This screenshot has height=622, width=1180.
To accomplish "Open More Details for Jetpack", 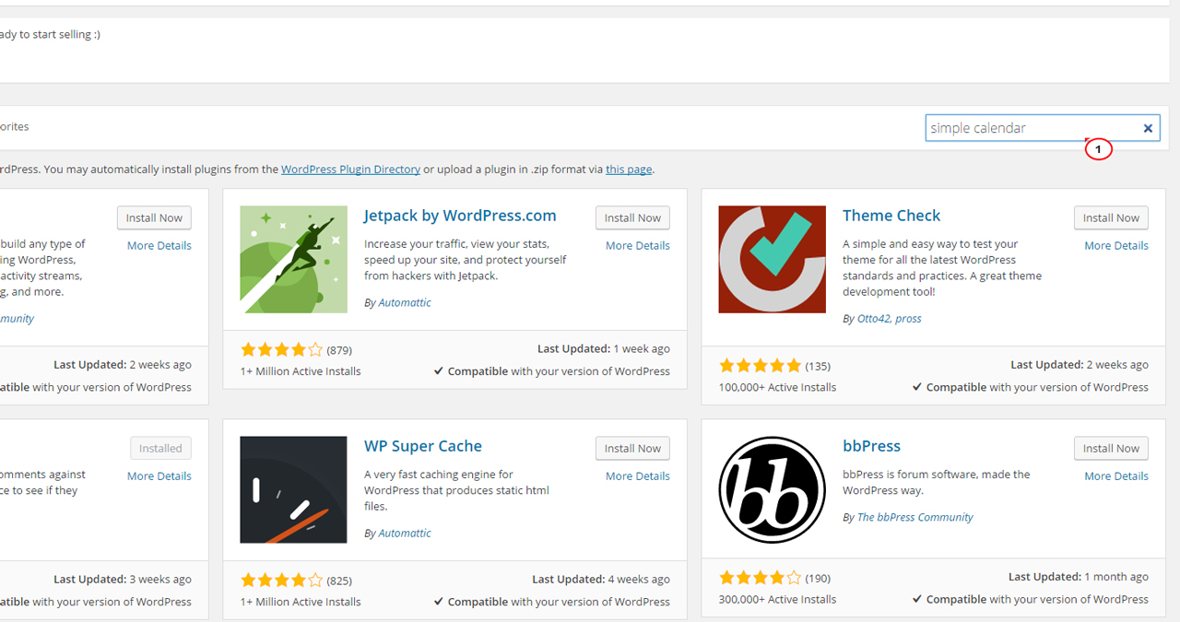I will click(x=638, y=245).
